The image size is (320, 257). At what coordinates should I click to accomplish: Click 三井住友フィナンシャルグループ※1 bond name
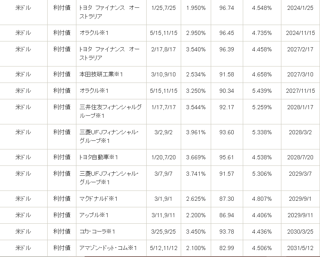point(111,111)
